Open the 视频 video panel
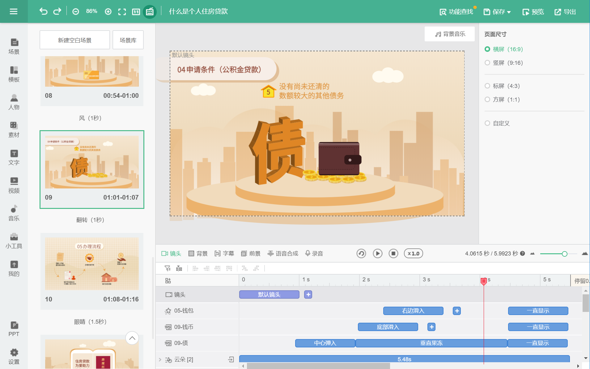Viewport: 590px width, 369px height. click(14, 185)
